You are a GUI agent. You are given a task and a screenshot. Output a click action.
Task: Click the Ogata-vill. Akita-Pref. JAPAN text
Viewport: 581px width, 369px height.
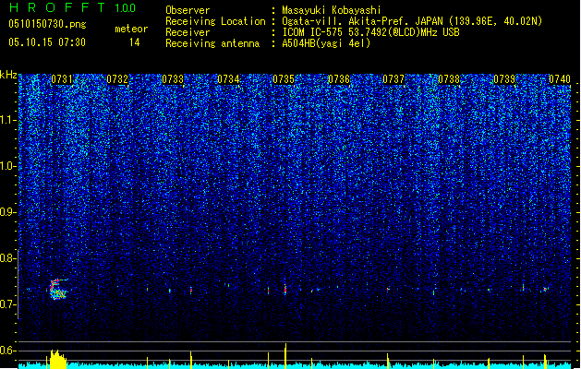coord(362,21)
